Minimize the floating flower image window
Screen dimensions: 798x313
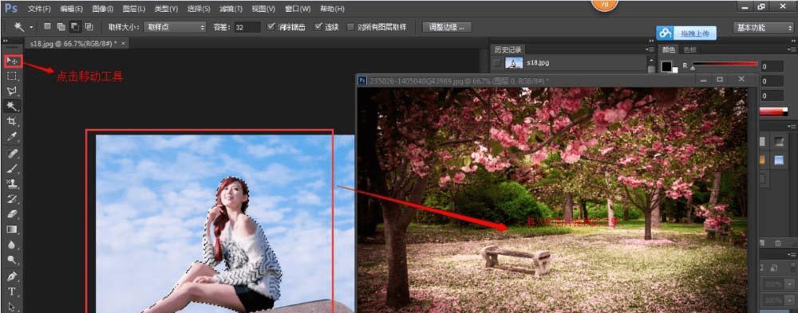(x=703, y=80)
